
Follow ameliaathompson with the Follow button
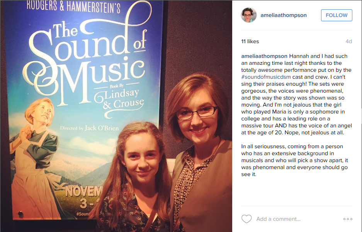pos(337,15)
